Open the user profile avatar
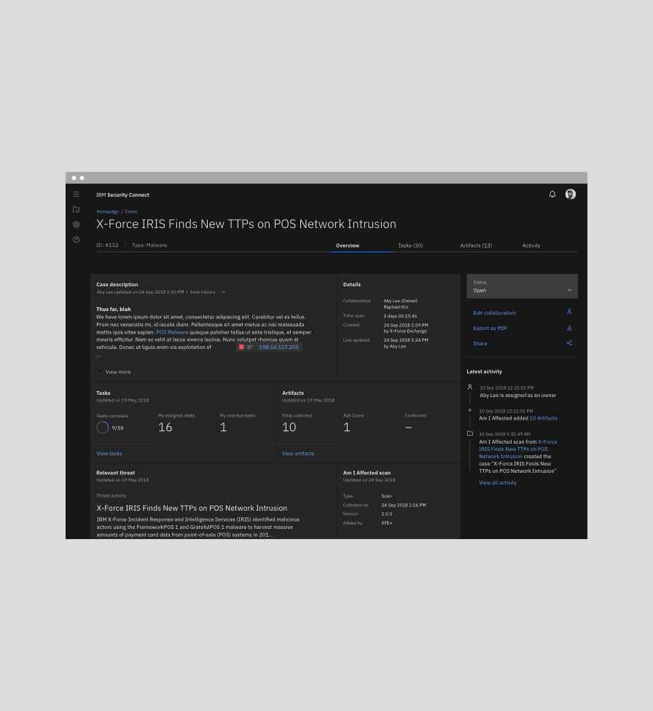 [571, 194]
